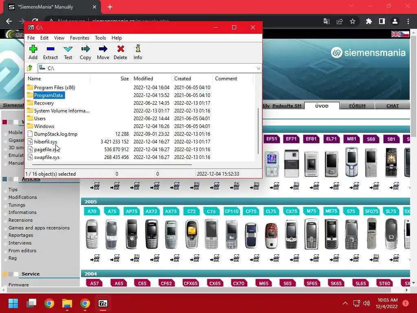The image size is (417, 313).
Task: Open the Help menu in 7-Zip
Action: (x=116, y=38)
